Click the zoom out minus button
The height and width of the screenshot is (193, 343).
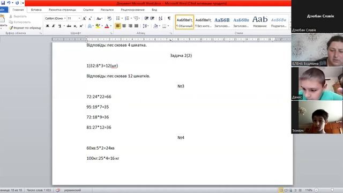point(316,190)
